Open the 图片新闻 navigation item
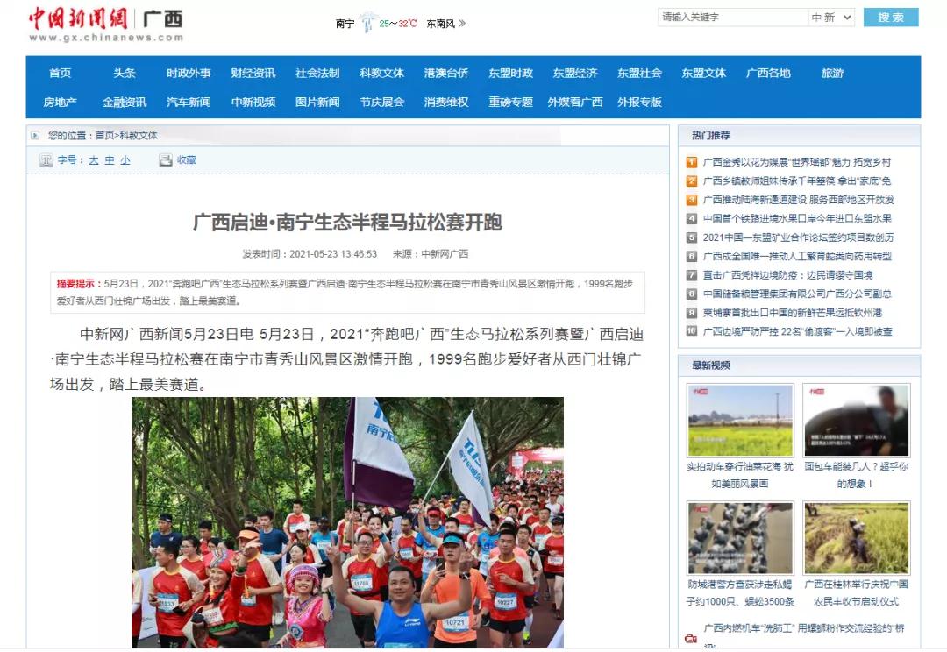 pyautogui.click(x=317, y=102)
